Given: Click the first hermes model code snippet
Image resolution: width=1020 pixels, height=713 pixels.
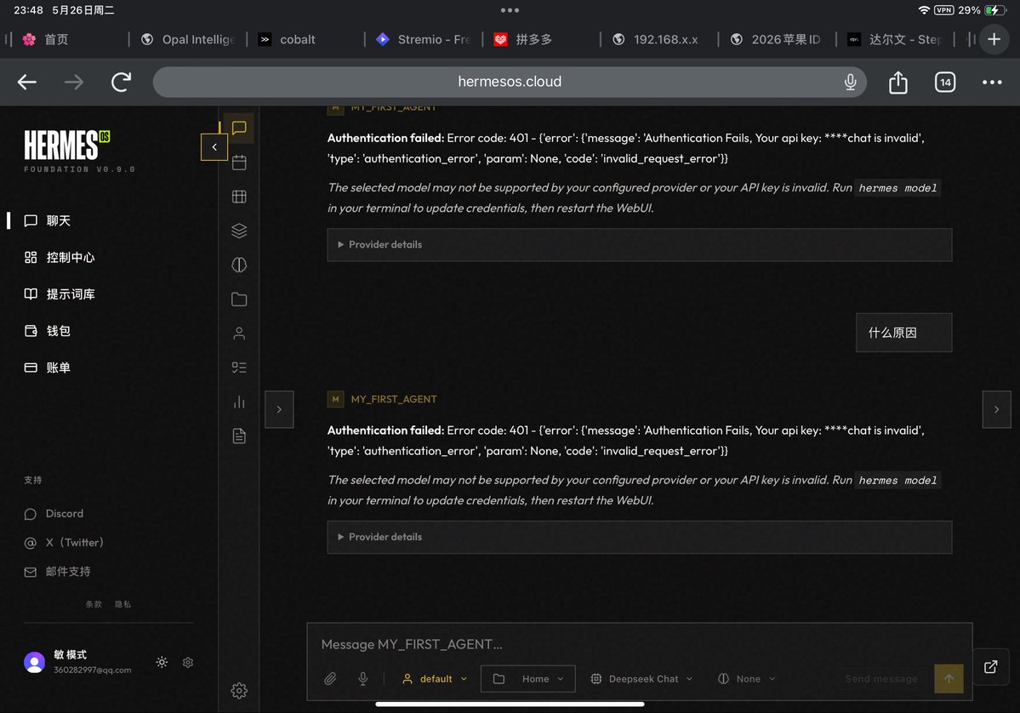Looking at the screenshot, I should tap(897, 188).
